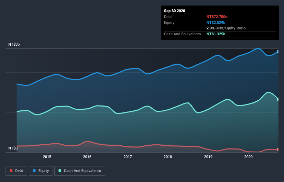The width and height of the screenshot is (284, 182).
Task: Select the 2015 x-axis label
Action: point(47,157)
